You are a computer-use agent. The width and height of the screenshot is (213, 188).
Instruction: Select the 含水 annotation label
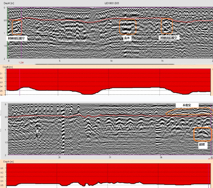pyautogui.click(x=127, y=38)
